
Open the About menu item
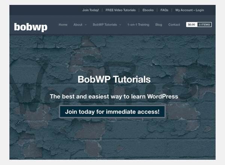(x=78, y=25)
